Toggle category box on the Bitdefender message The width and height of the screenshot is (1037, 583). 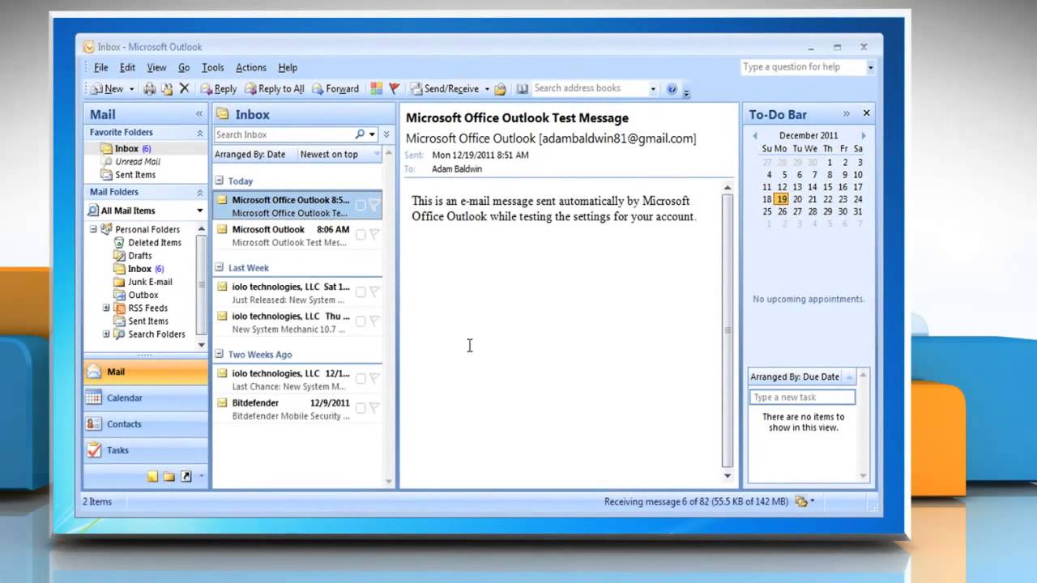click(x=361, y=408)
